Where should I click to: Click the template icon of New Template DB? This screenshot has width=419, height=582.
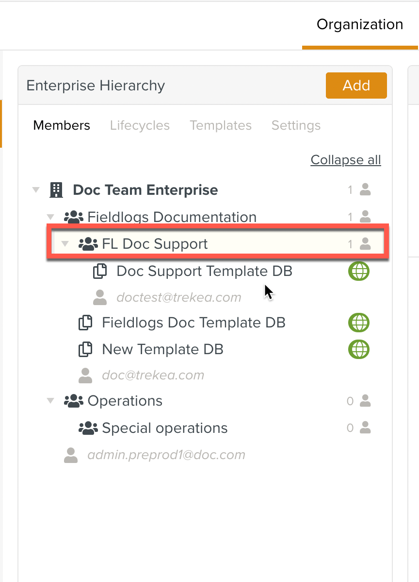[x=86, y=349]
